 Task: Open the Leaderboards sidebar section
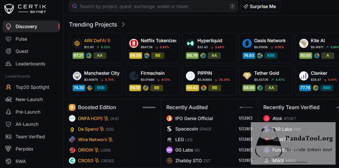click(x=30, y=64)
